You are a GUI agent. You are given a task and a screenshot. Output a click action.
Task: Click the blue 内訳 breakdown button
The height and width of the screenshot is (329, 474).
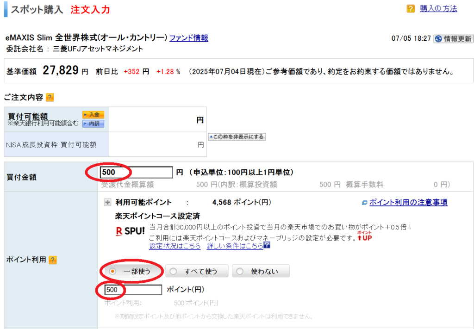pos(93,124)
